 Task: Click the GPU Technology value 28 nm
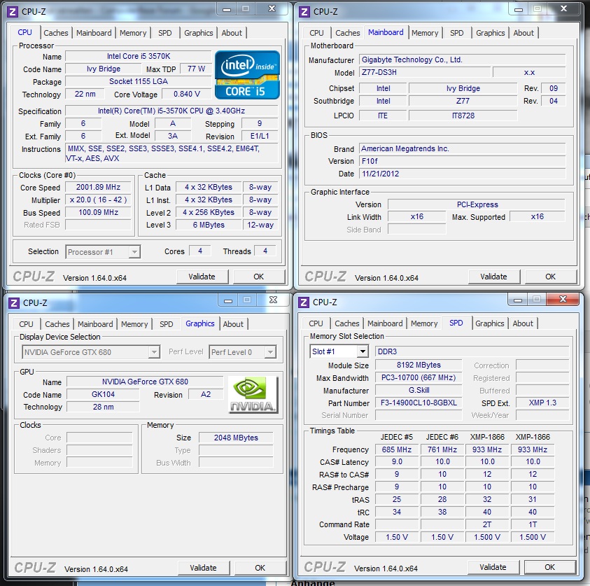[103, 407]
